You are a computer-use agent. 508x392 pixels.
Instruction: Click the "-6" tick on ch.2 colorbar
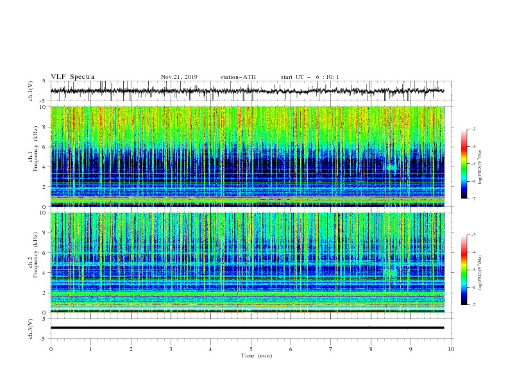click(x=473, y=287)
